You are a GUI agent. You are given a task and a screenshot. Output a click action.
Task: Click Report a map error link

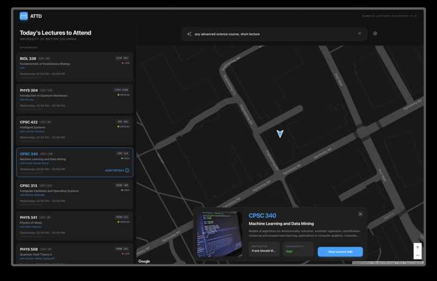click(x=414, y=263)
